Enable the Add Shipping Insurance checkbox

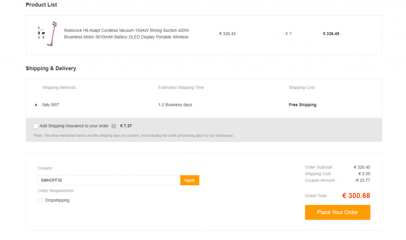36,126
